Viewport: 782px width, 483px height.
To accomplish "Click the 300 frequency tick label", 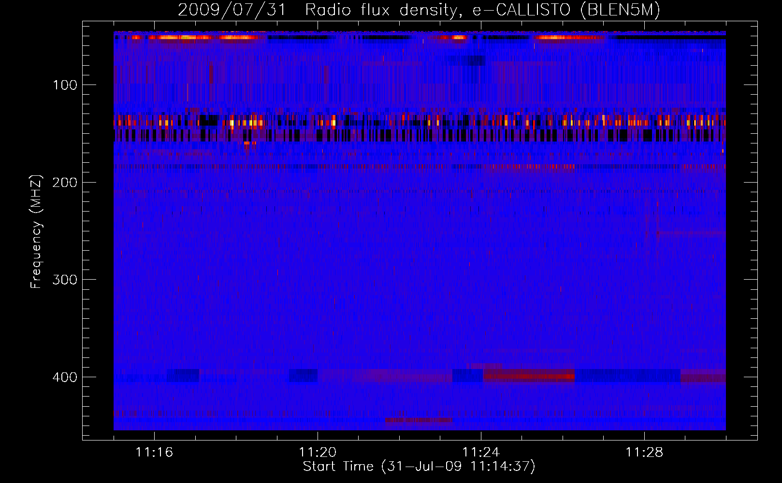I will coord(65,280).
